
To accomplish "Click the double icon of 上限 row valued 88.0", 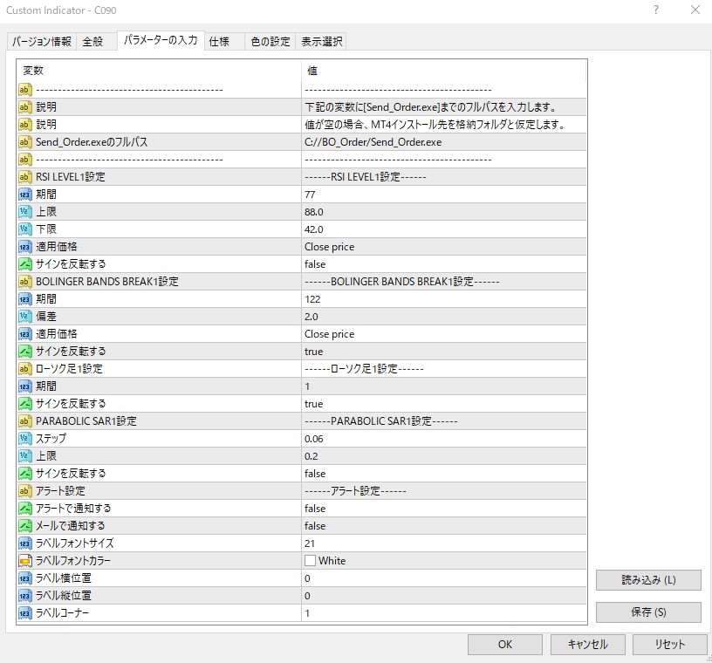I will click(x=25, y=212).
